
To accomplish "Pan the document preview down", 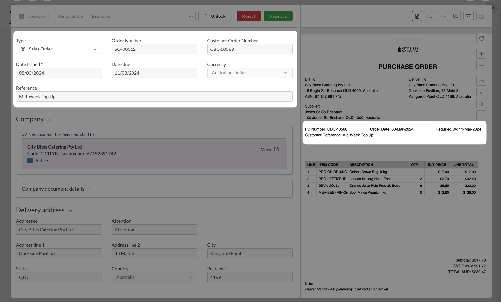I will [481, 116].
